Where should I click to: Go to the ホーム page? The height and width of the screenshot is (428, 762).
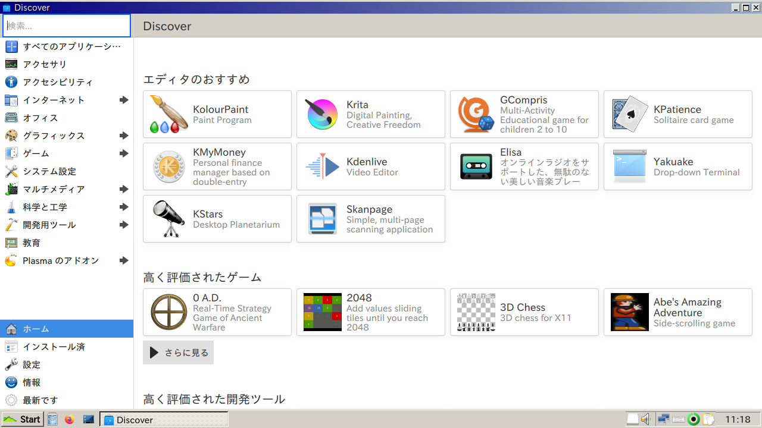(x=67, y=329)
